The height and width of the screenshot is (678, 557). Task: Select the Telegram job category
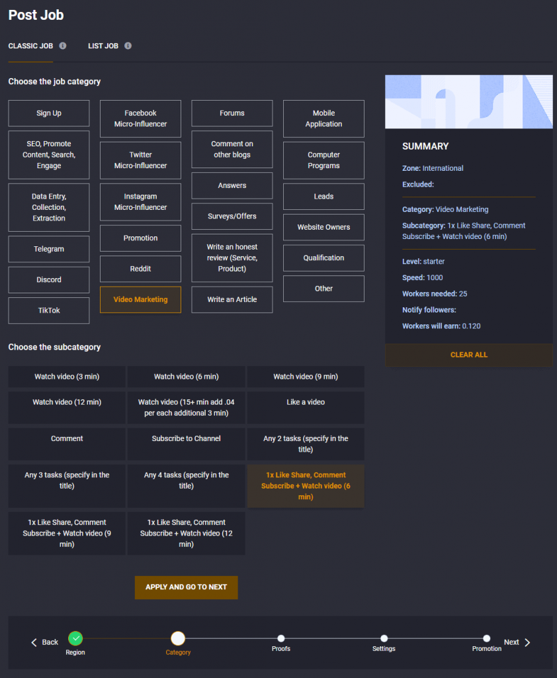coord(48,249)
